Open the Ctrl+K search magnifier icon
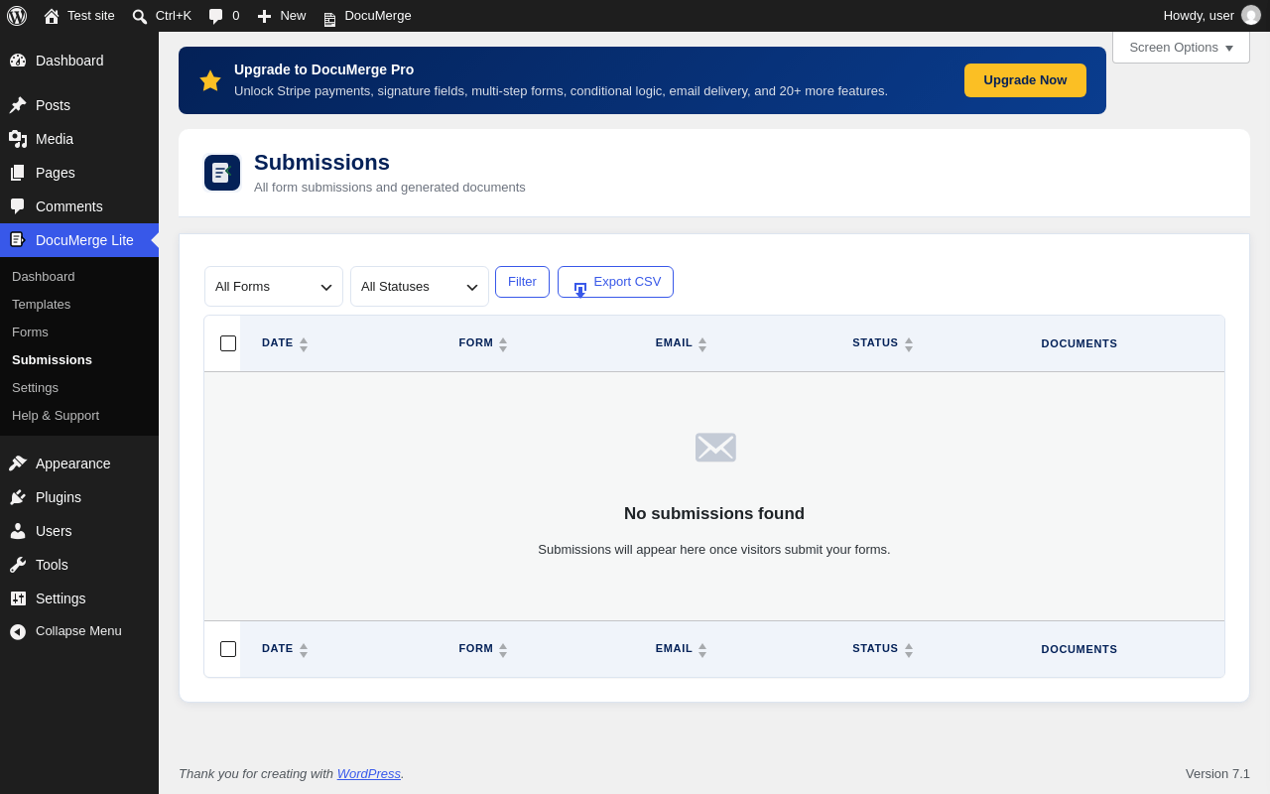Viewport: 1270px width, 794px height. point(140,17)
